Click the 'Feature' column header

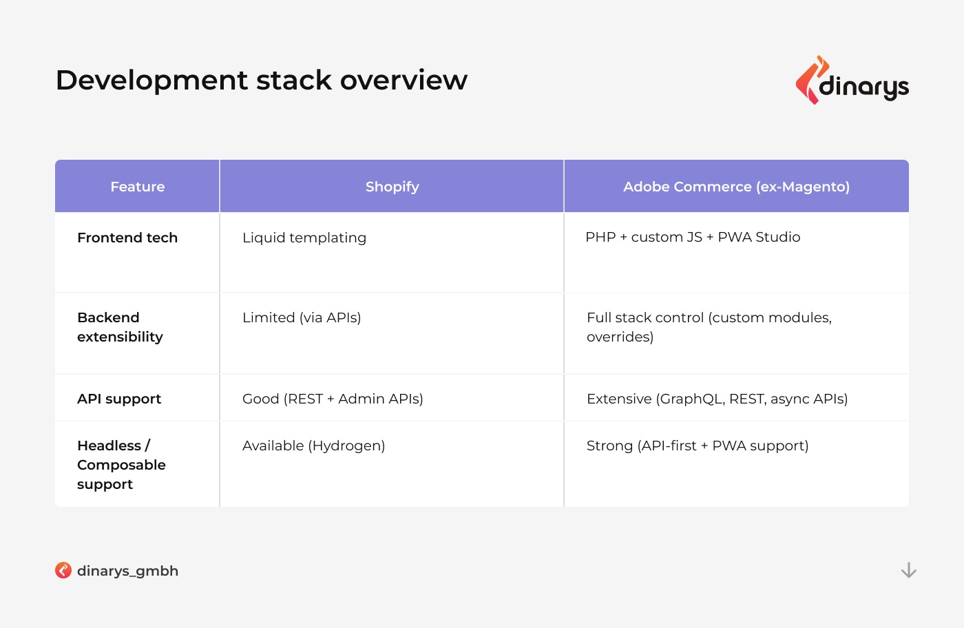(x=138, y=187)
